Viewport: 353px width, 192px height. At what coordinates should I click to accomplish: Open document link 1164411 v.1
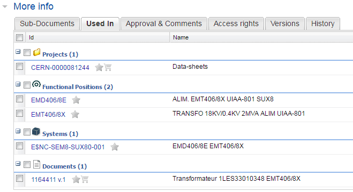coord(48,179)
